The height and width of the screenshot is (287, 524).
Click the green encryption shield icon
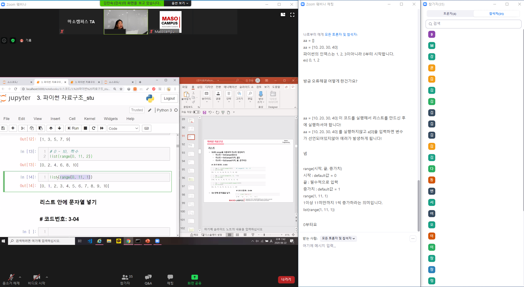click(x=13, y=40)
